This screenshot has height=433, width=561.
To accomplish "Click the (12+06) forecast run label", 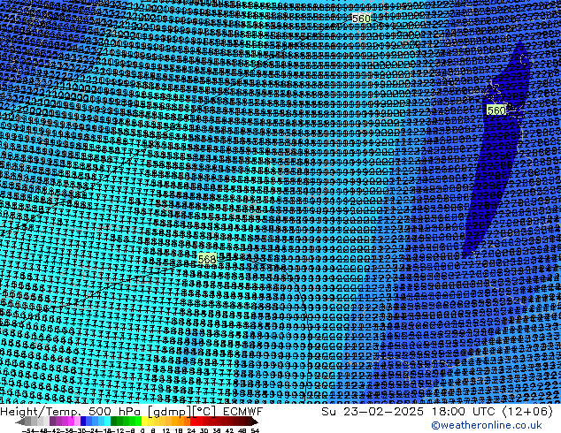I will [527, 412].
